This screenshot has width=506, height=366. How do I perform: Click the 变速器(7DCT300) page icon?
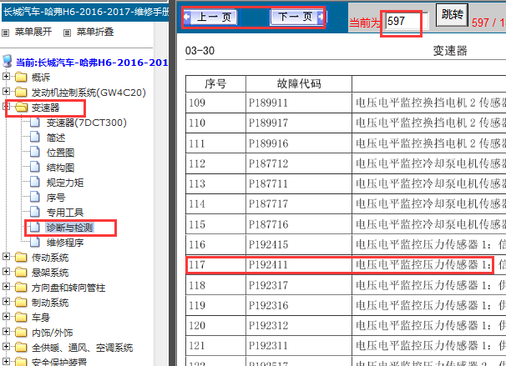coord(35,122)
